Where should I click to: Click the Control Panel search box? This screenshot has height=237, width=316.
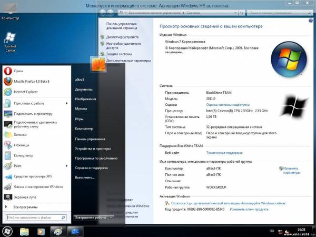click(280, 13)
